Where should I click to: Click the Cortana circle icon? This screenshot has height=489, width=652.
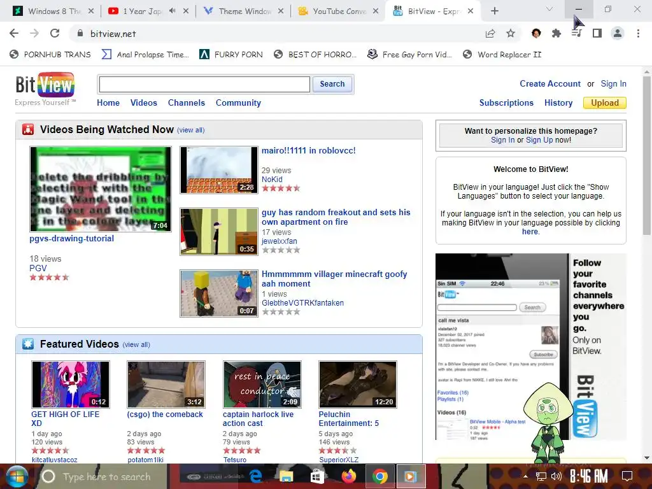(x=48, y=476)
